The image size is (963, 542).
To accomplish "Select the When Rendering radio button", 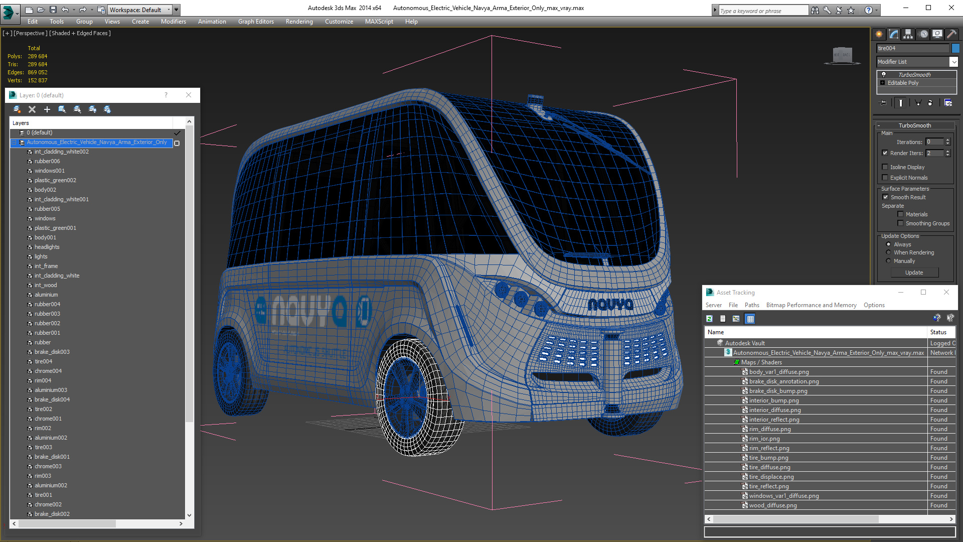I will [x=888, y=252].
